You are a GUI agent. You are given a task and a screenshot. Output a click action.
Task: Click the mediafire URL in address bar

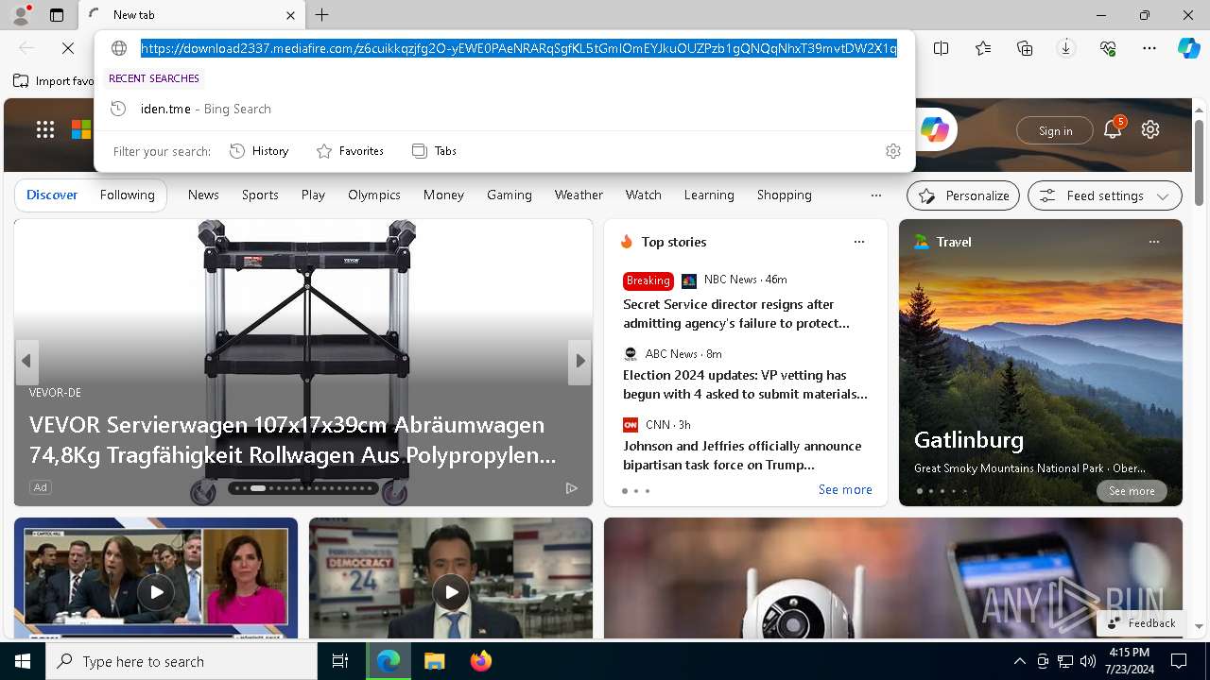pyautogui.click(x=519, y=48)
